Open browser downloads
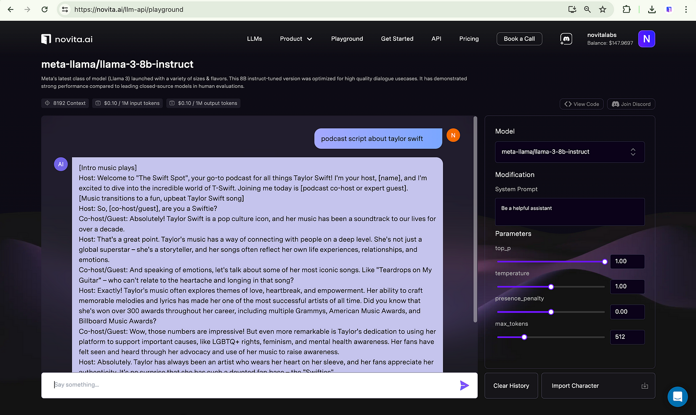 (652, 9)
